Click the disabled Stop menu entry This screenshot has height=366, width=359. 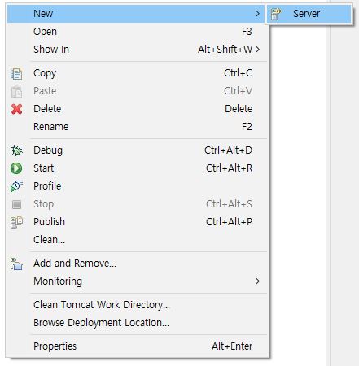pyautogui.click(x=138, y=204)
